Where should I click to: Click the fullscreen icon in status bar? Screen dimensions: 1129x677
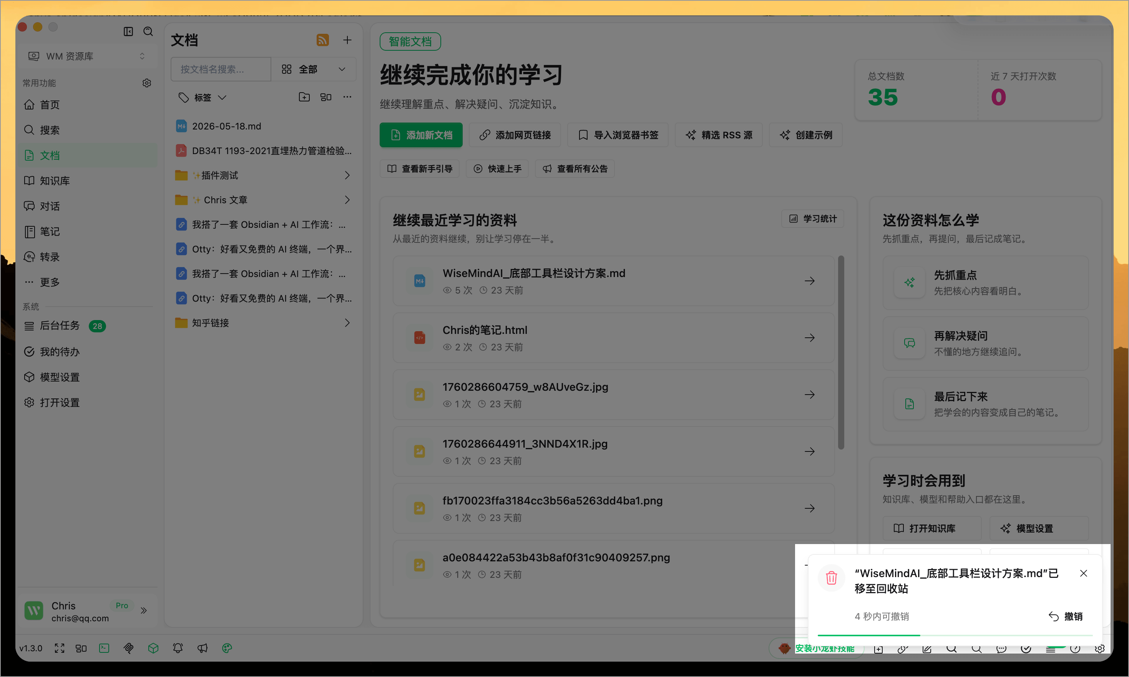tap(59, 648)
